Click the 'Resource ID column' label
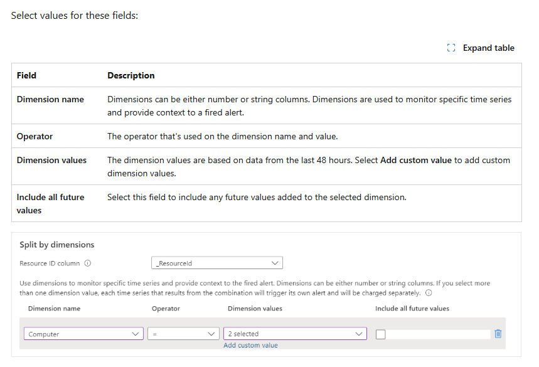 [50, 263]
